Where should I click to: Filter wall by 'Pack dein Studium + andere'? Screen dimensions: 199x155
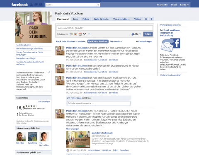(x=71, y=41)
